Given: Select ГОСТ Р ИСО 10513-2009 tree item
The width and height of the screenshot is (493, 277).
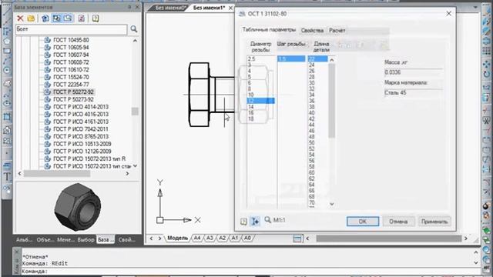Looking at the screenshot, I should tap(82, 144).
